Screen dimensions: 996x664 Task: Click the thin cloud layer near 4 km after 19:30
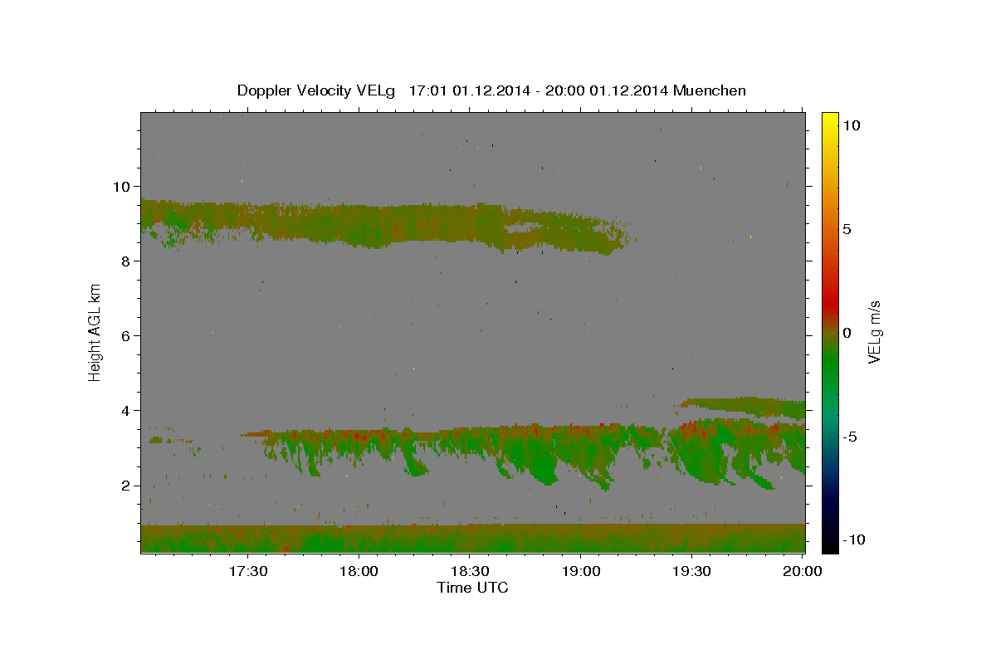[x=743, y=406]
